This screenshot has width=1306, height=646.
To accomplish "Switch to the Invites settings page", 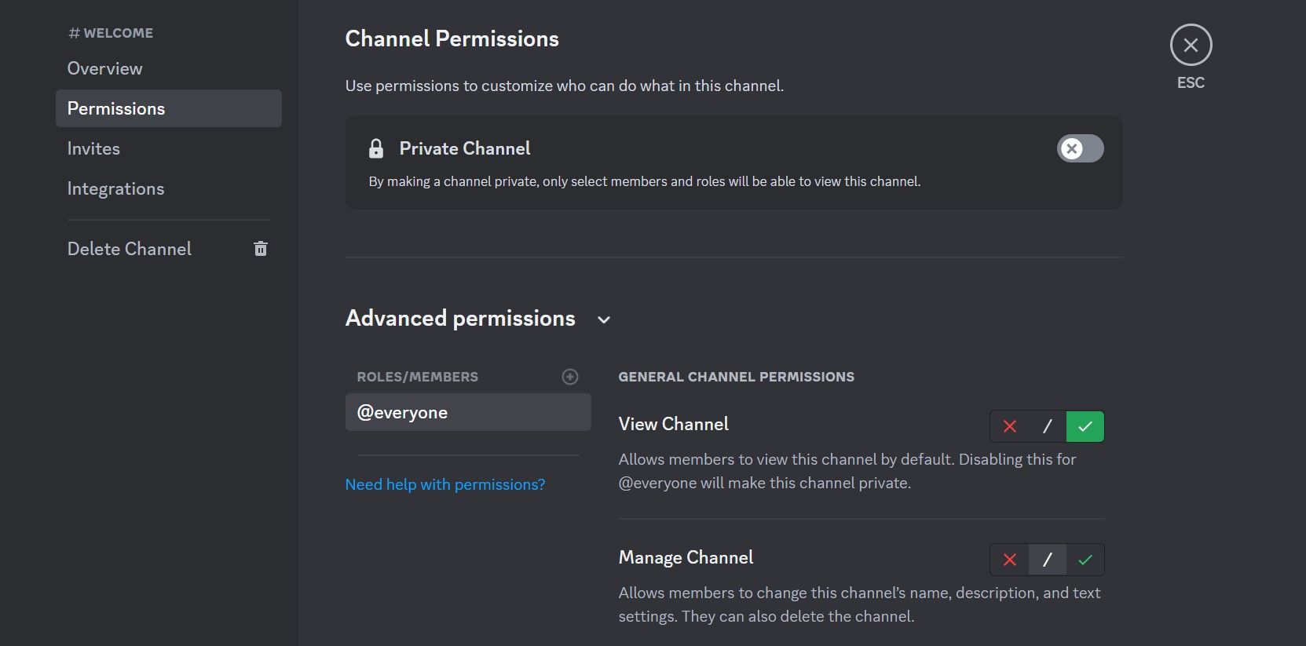I will pyautogui.click(x=93, y=148).
